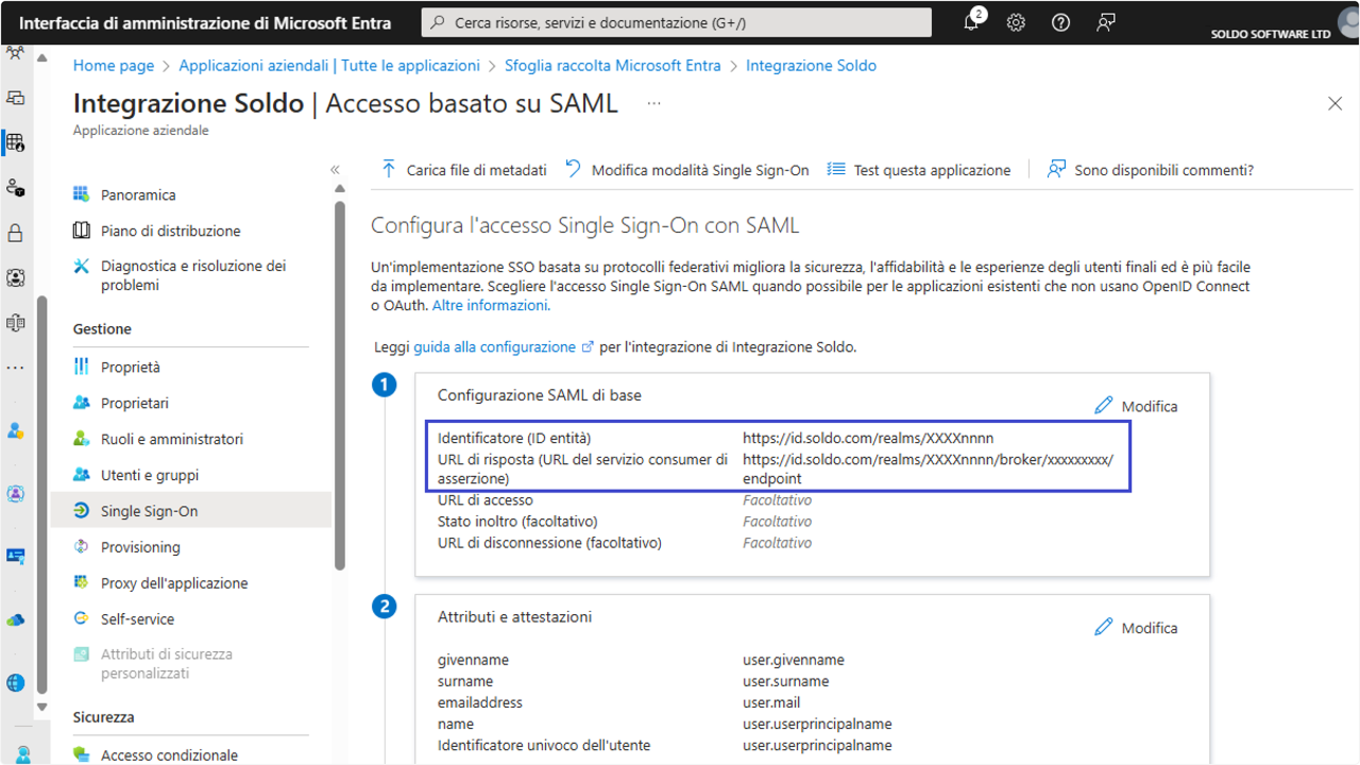Click the lock protection icon in left rail
This screenshot has width=1360, height=765.
[15, 233]
